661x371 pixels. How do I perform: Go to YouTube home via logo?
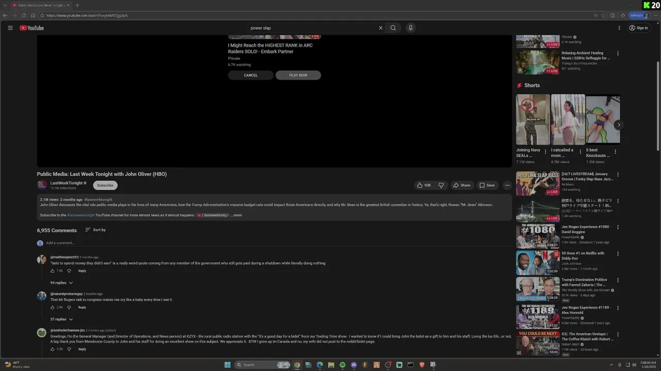(32, 28)
